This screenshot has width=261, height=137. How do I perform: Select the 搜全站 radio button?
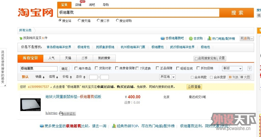coord(60,20)
